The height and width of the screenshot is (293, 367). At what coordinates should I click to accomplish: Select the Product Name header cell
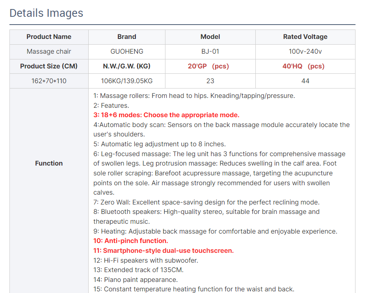49,37
